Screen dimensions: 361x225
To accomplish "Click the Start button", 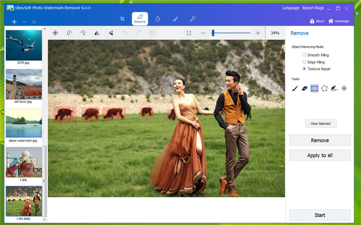I will [320, 215].
